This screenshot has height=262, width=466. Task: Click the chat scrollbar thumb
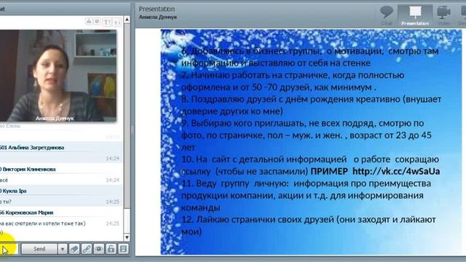click(127, 116)
